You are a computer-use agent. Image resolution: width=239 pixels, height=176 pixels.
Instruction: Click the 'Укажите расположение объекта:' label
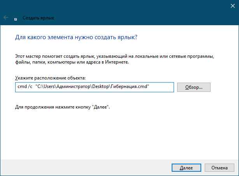50,78
